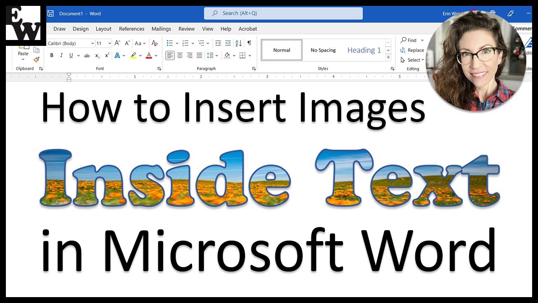Screen dimensions: 538x303
Task: Click the Multilevel List icon
Action: click(x=201, y=43)
